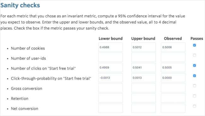This screenshot has height=116, width=205.
Task: Uncheck Passes for clicks on Start free trial
Action: 194,66
